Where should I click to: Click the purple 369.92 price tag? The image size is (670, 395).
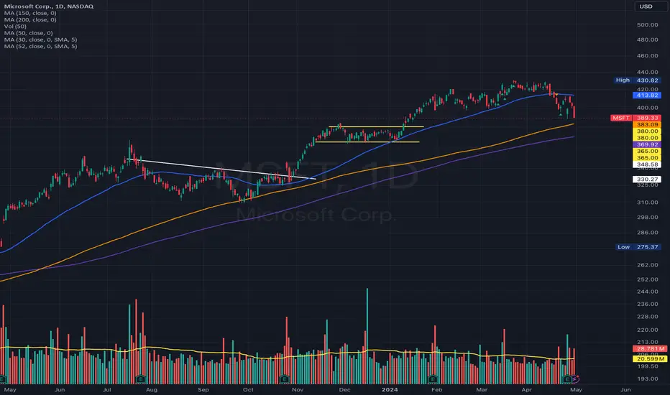click(647, 145)
